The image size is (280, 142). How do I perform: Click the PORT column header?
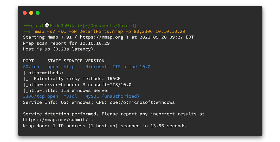pyautogui.click(x=28, y=61)
